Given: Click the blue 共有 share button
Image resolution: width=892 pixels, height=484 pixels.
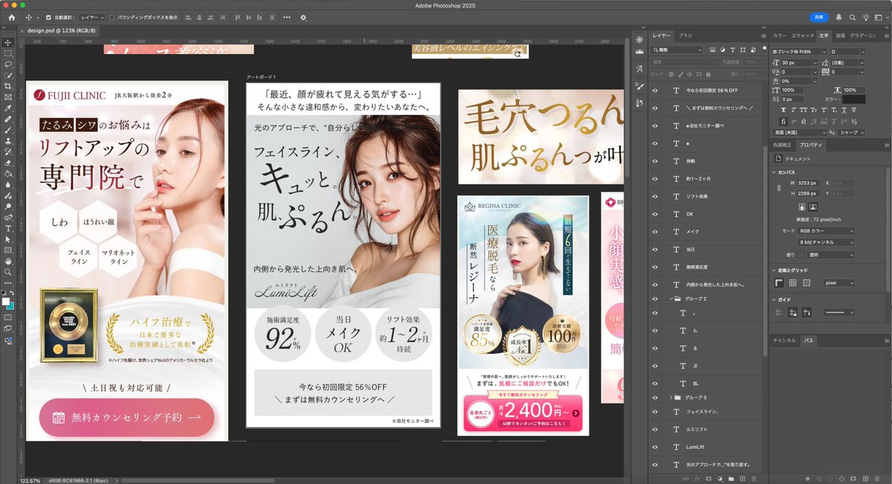Looking at the screenshot, I should click(x=818, y=17).
